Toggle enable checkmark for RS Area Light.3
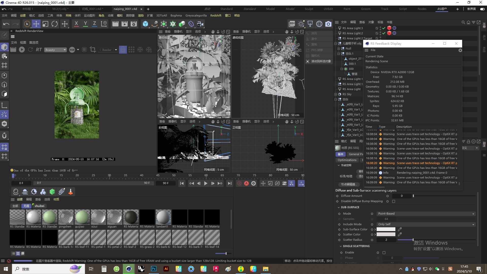The height and width of the screenshot is (274, 487). click(384, 28)
